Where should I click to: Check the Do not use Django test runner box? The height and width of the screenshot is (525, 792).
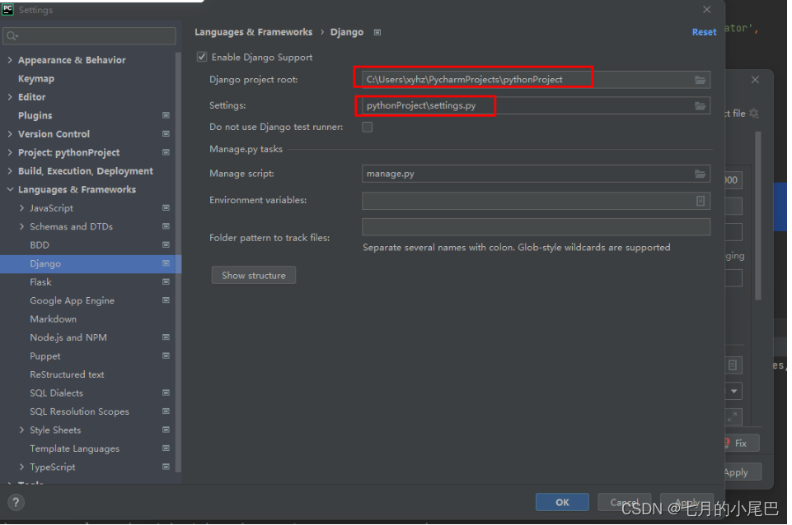[368, 127]
